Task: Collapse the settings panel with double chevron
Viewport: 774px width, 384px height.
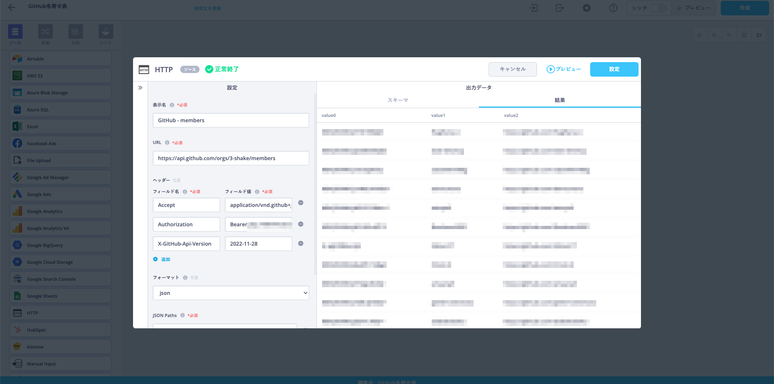Action: click(x=140, y=88)
